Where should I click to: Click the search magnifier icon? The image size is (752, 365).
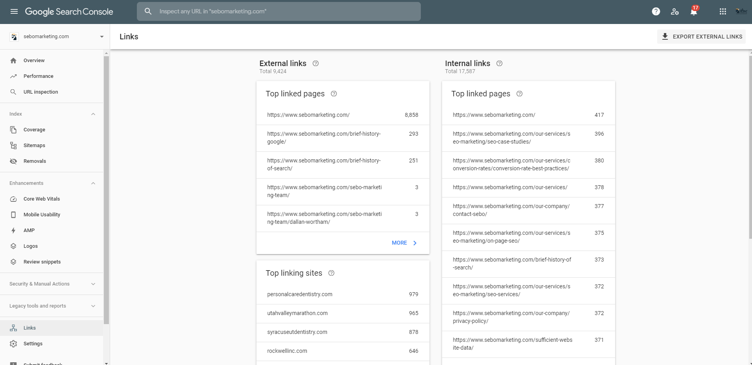(x=148, y=11)
